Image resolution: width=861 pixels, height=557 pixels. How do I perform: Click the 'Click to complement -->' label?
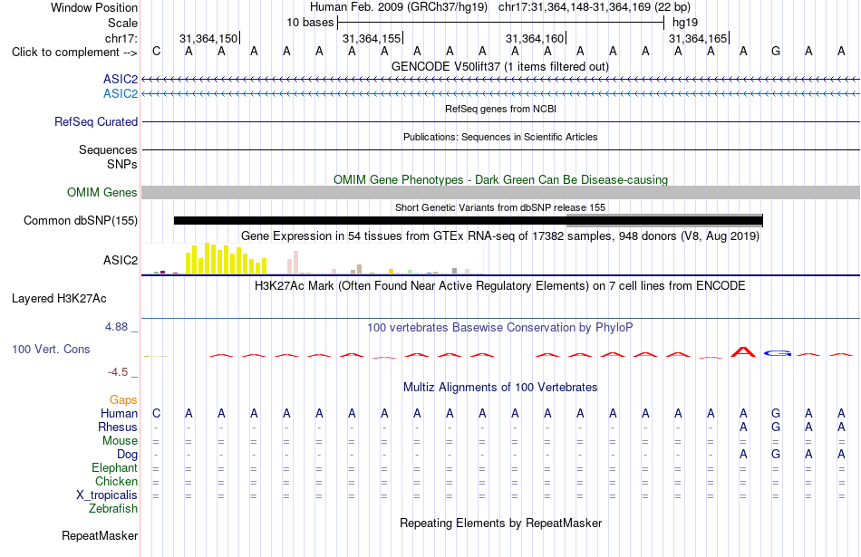[74, 53]
